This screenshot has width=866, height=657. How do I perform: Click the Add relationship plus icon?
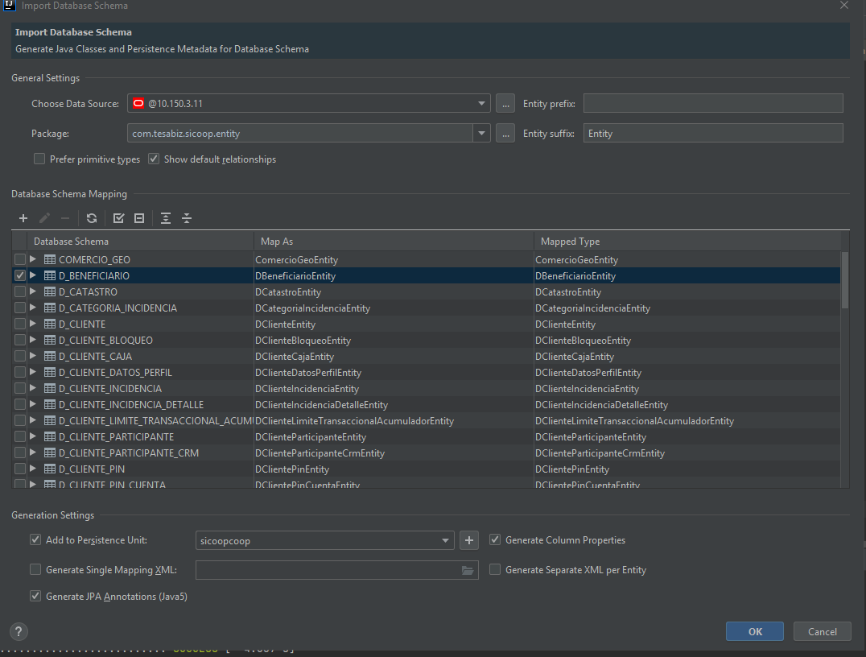point(23,218)
